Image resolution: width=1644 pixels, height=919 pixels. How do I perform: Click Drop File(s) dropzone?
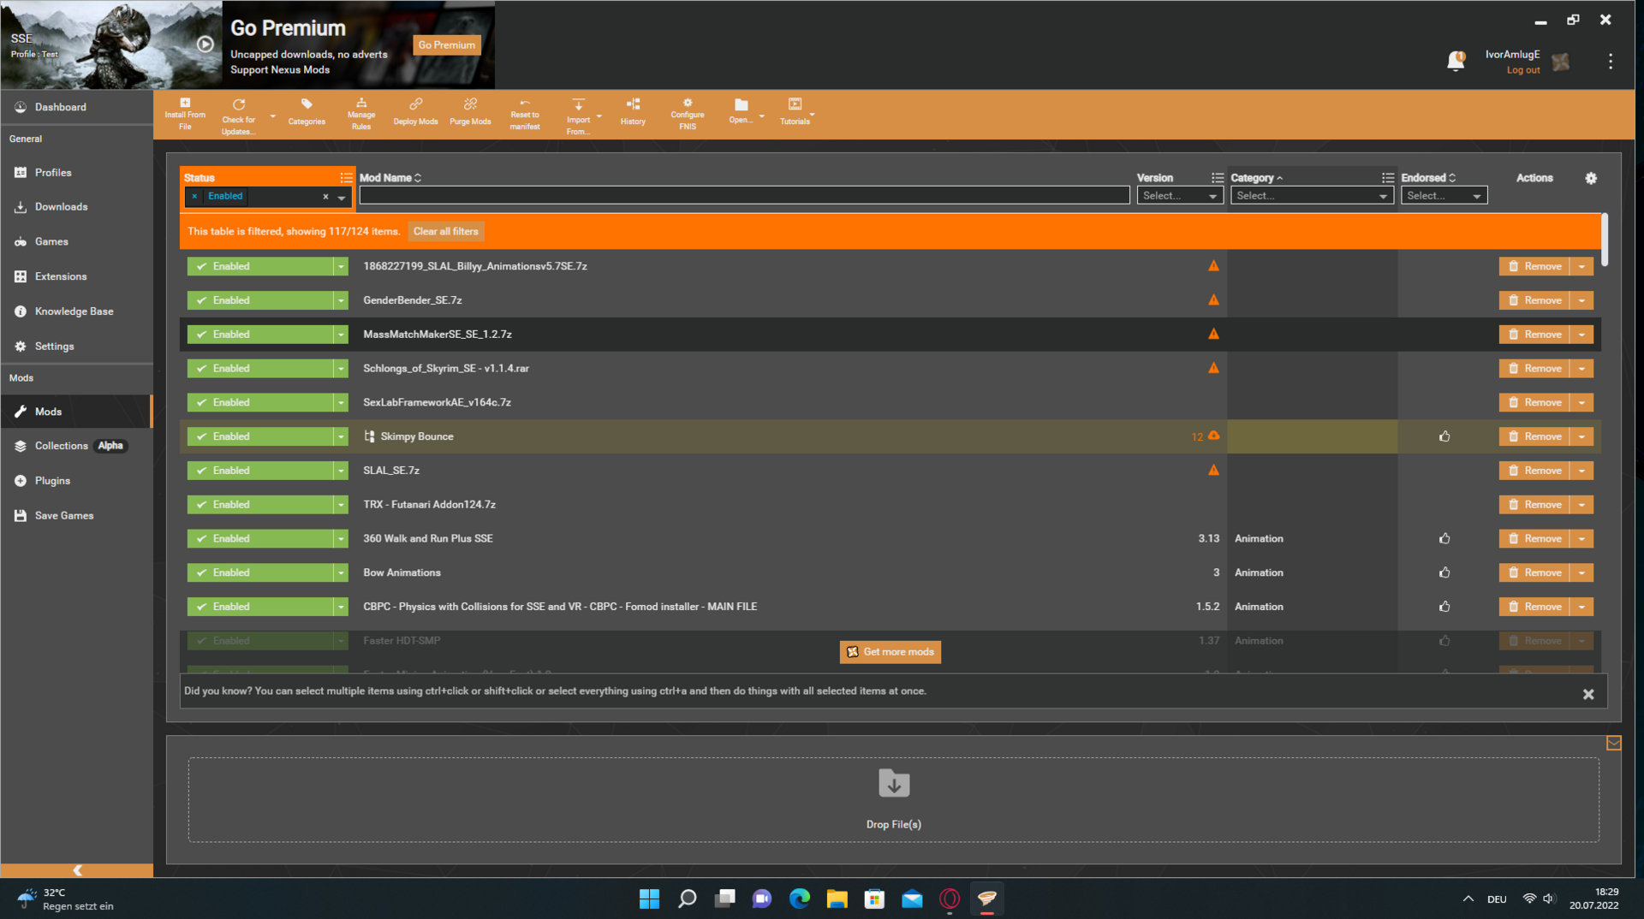[x=893, y=799]
